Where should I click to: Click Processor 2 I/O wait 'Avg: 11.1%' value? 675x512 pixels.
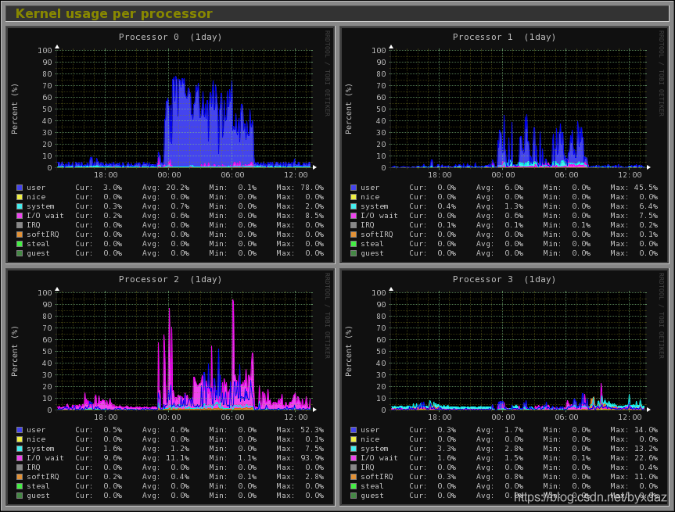tap(166, 458)
